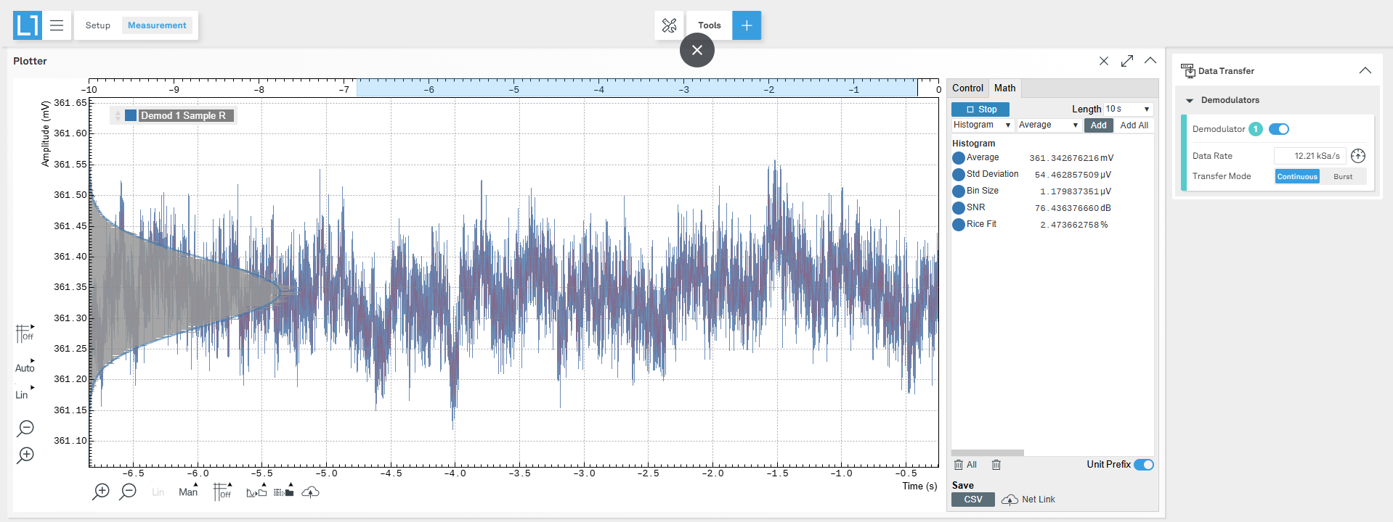1393x522 pixels.
Task: Click the blue plus button beside Tools
Action: tap(746, 25)
